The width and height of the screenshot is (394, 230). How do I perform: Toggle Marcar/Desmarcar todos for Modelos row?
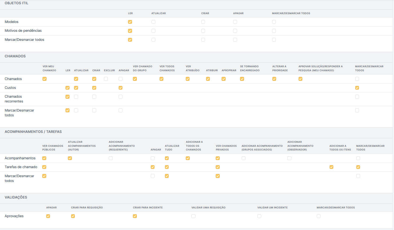pyautogui.click(x=274, y=22)
